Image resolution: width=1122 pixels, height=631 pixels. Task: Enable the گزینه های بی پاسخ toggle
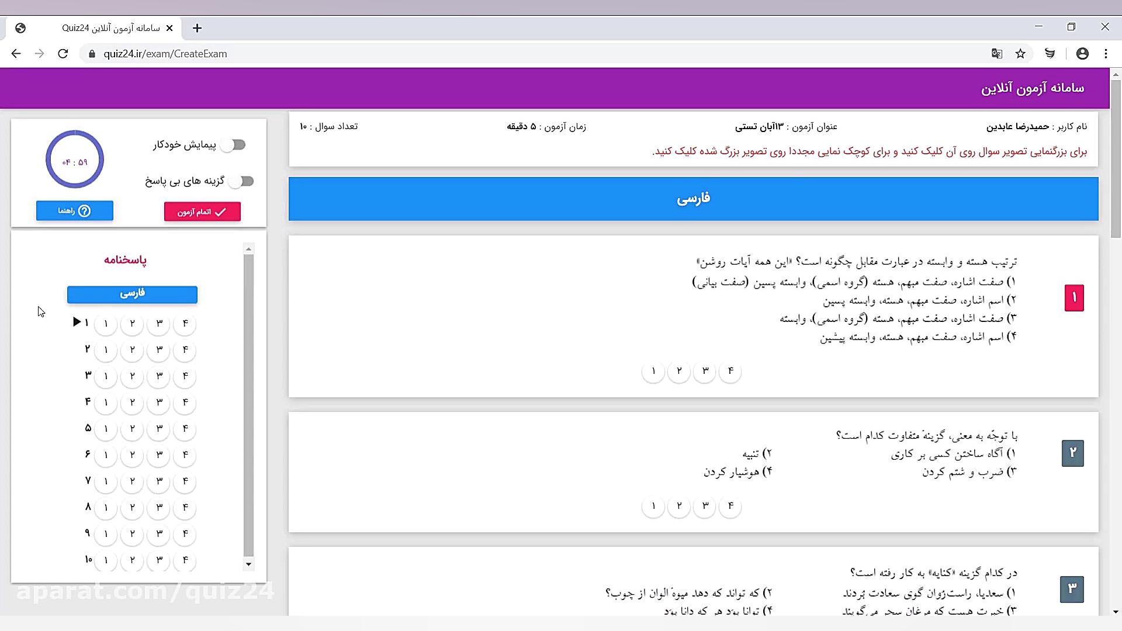(241, 181)
